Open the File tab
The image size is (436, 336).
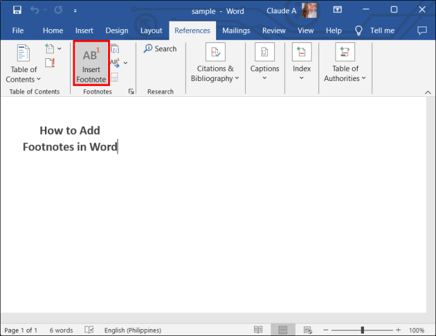18,30
